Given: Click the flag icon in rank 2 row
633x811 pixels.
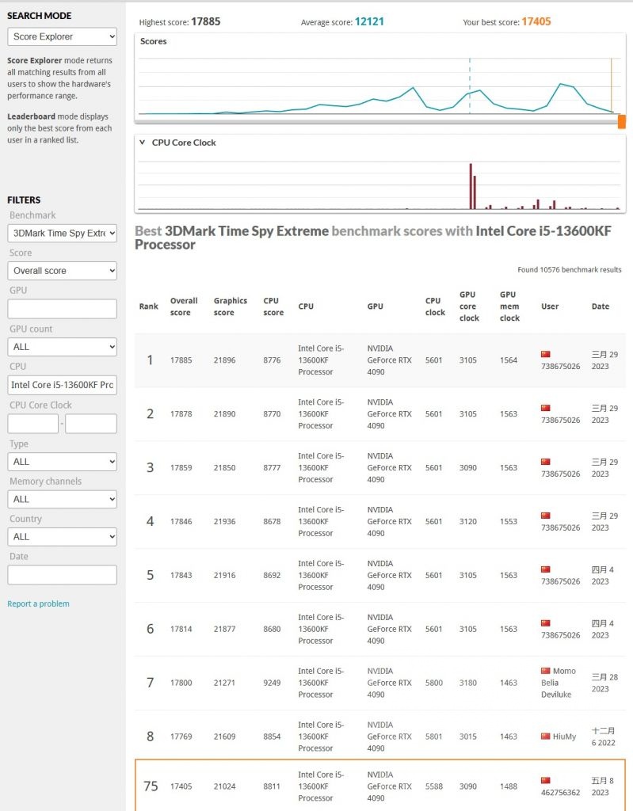Looking at the screenshot, I should pos(545,408).
